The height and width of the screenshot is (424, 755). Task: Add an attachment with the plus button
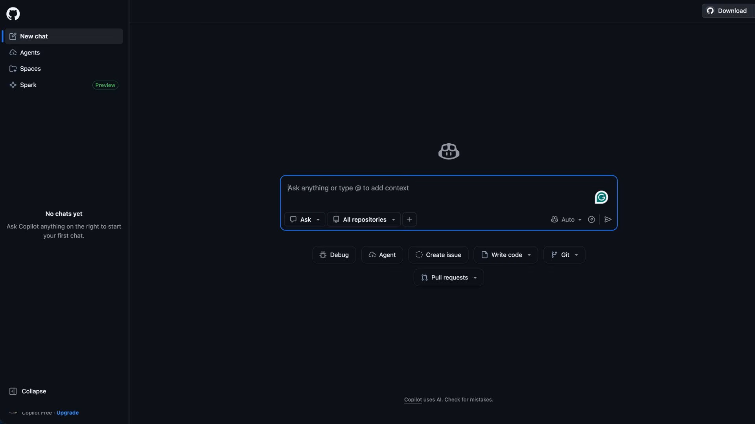coord(409,219)
